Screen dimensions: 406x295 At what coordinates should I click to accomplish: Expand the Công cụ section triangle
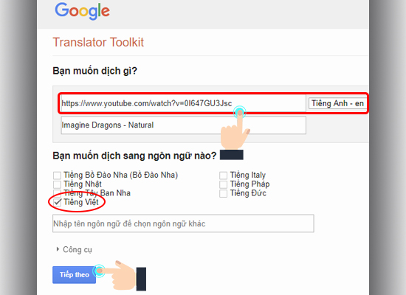[x=58, y=249]
